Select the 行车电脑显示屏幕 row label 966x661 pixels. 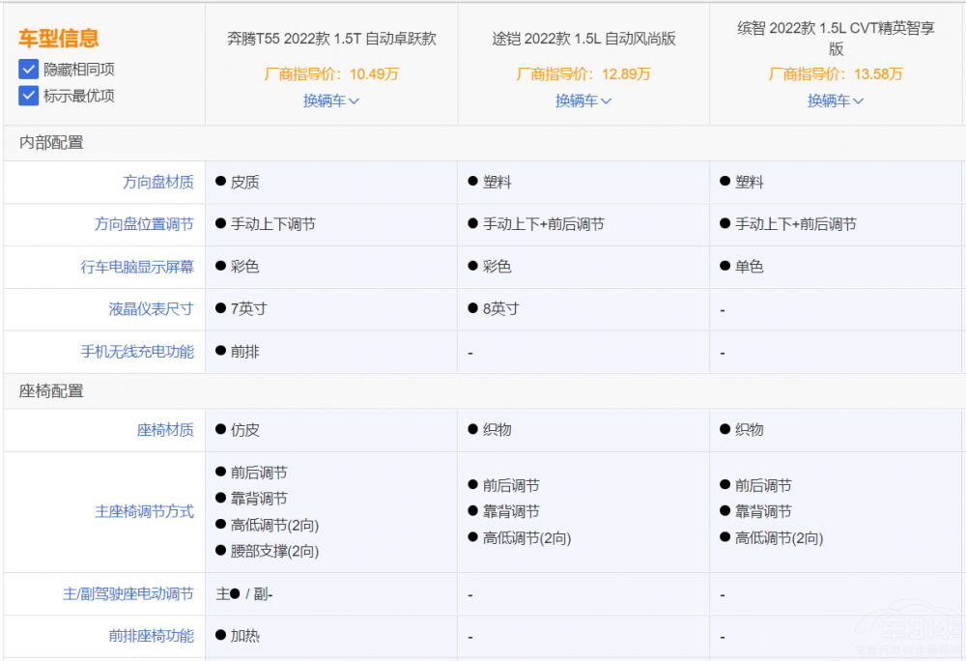click(137, 267)
